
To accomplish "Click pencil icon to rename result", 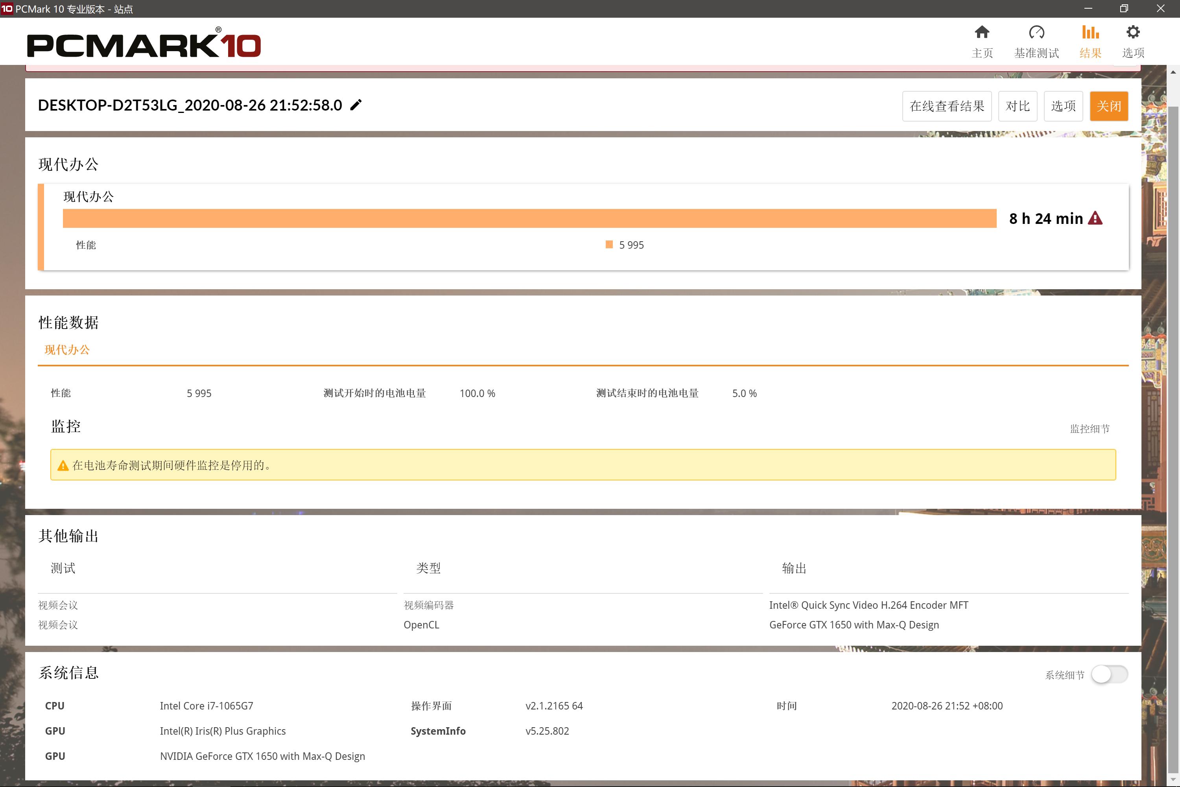I will point(356,105).
